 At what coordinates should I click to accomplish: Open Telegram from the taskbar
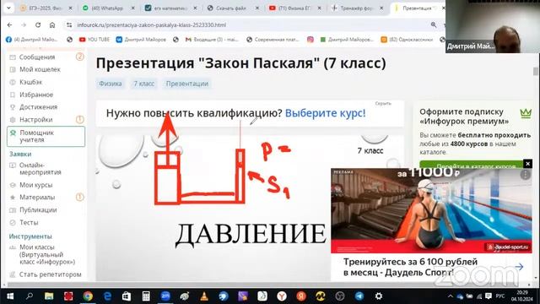coord(359,296)
